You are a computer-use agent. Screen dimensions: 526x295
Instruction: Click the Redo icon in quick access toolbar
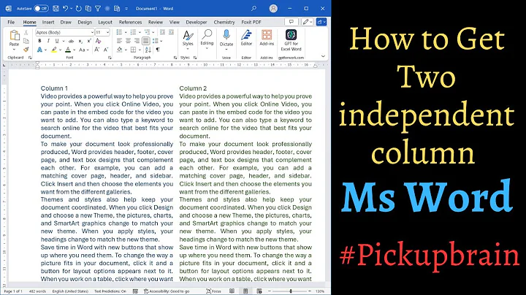pos(78,8)
